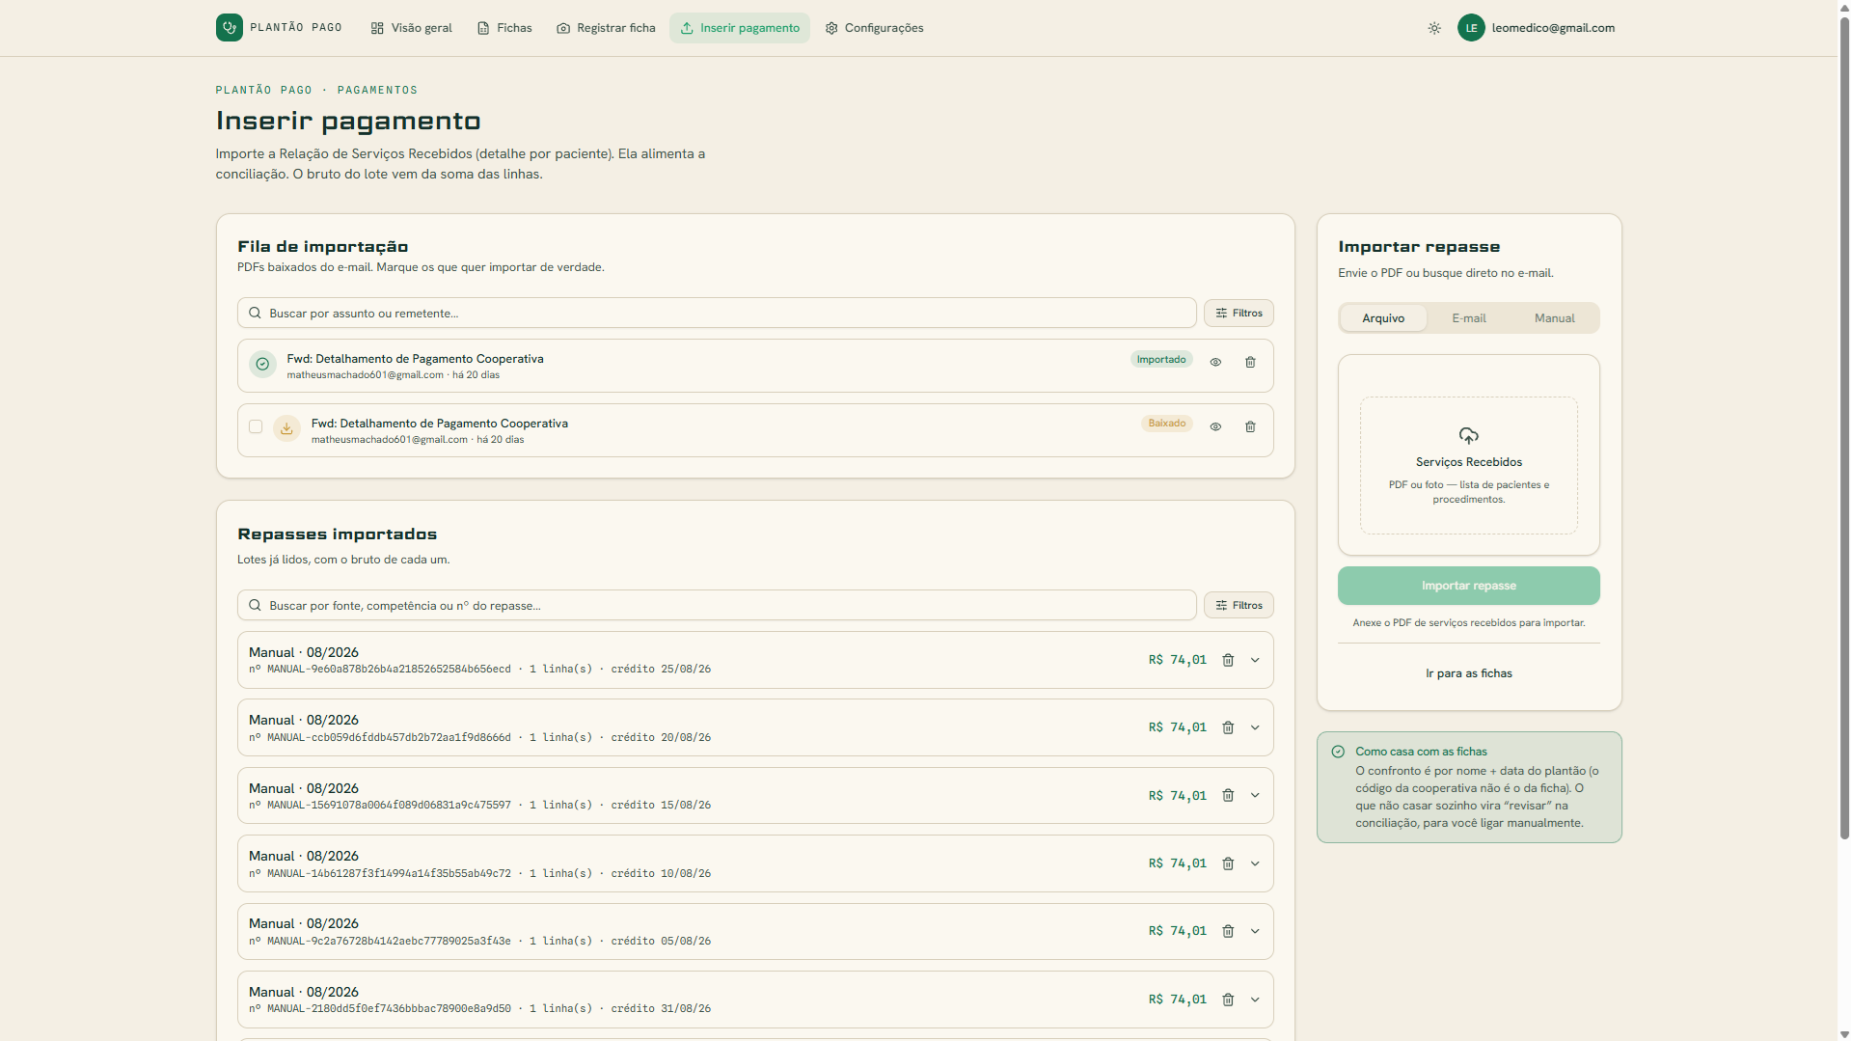This screenshot has width=1851, height=1041.
Task: Expand the repasse credited 05/08/26
Action: [x=1255, y=931]
